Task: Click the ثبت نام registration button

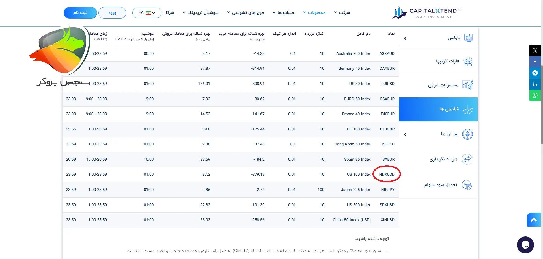Action: [x=80, y=13]
